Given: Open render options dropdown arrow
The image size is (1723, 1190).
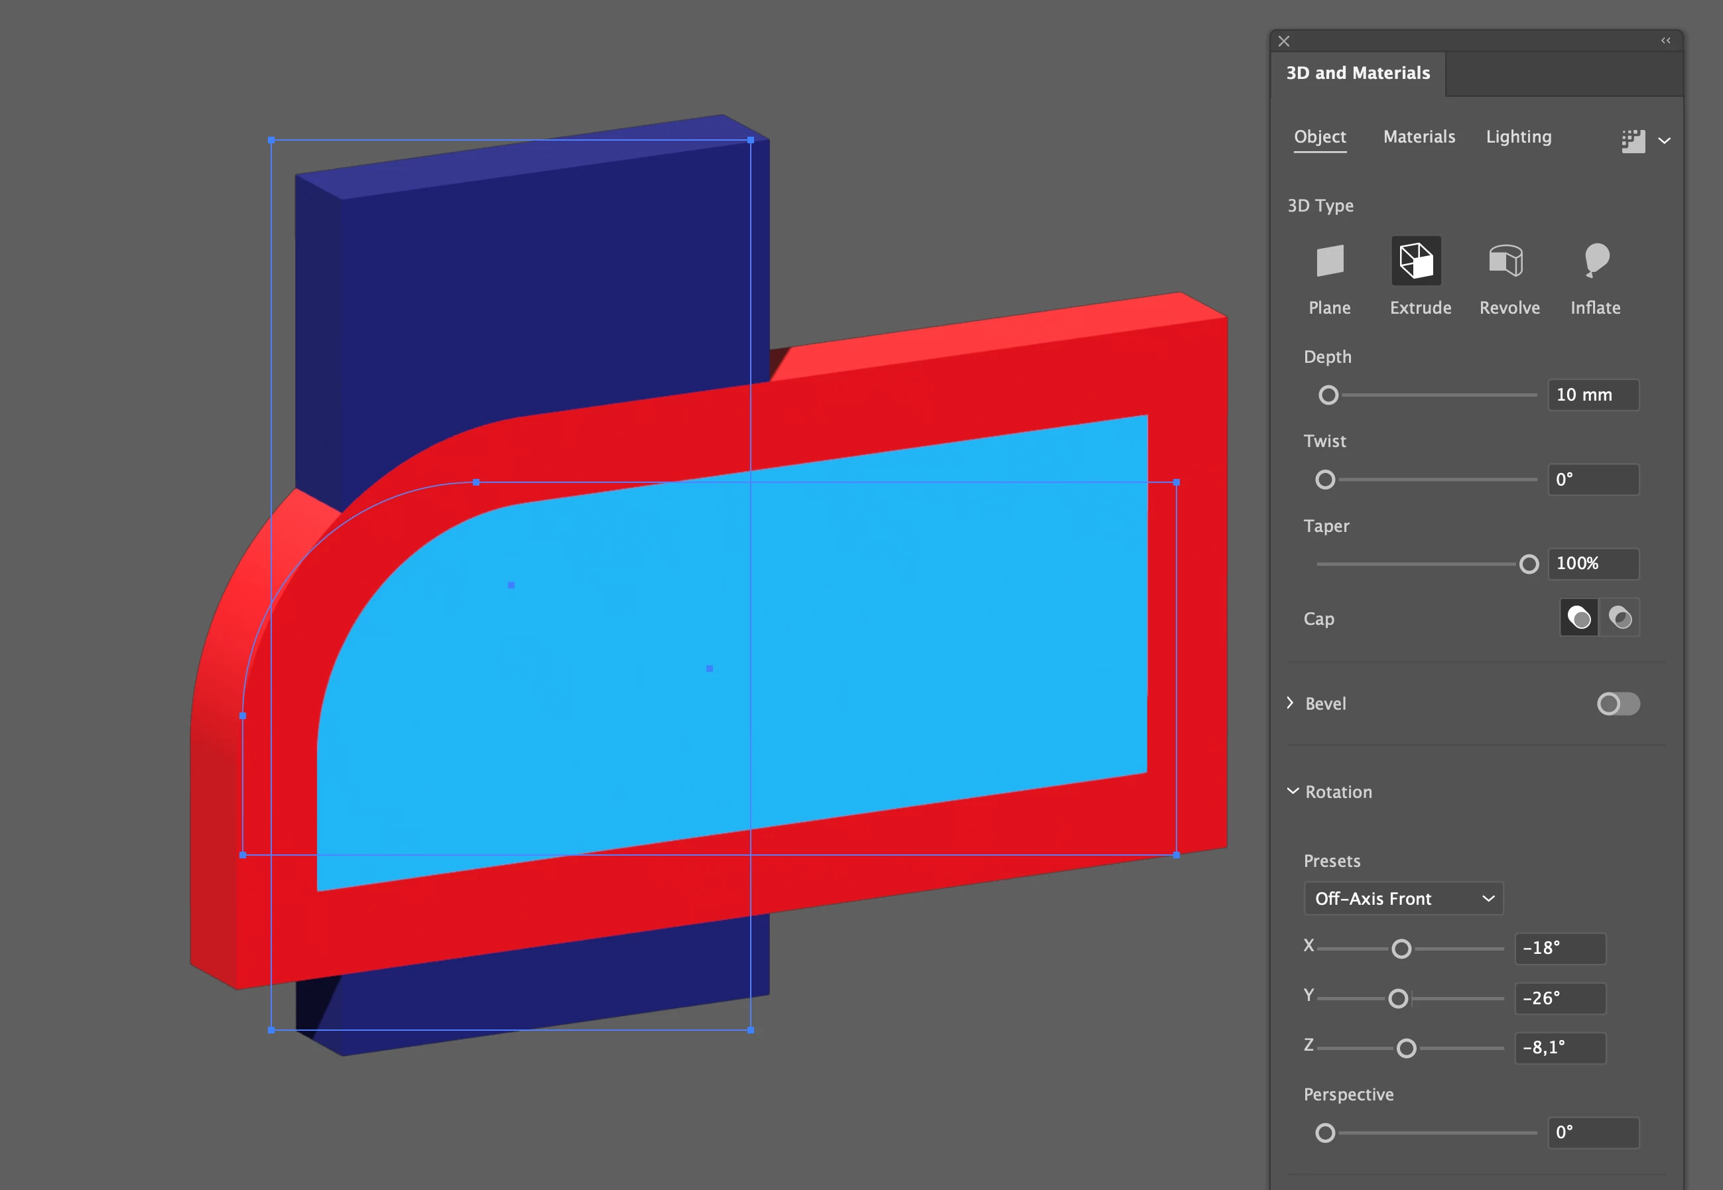Looking at the screenshot, I should tap(1664, 141).
